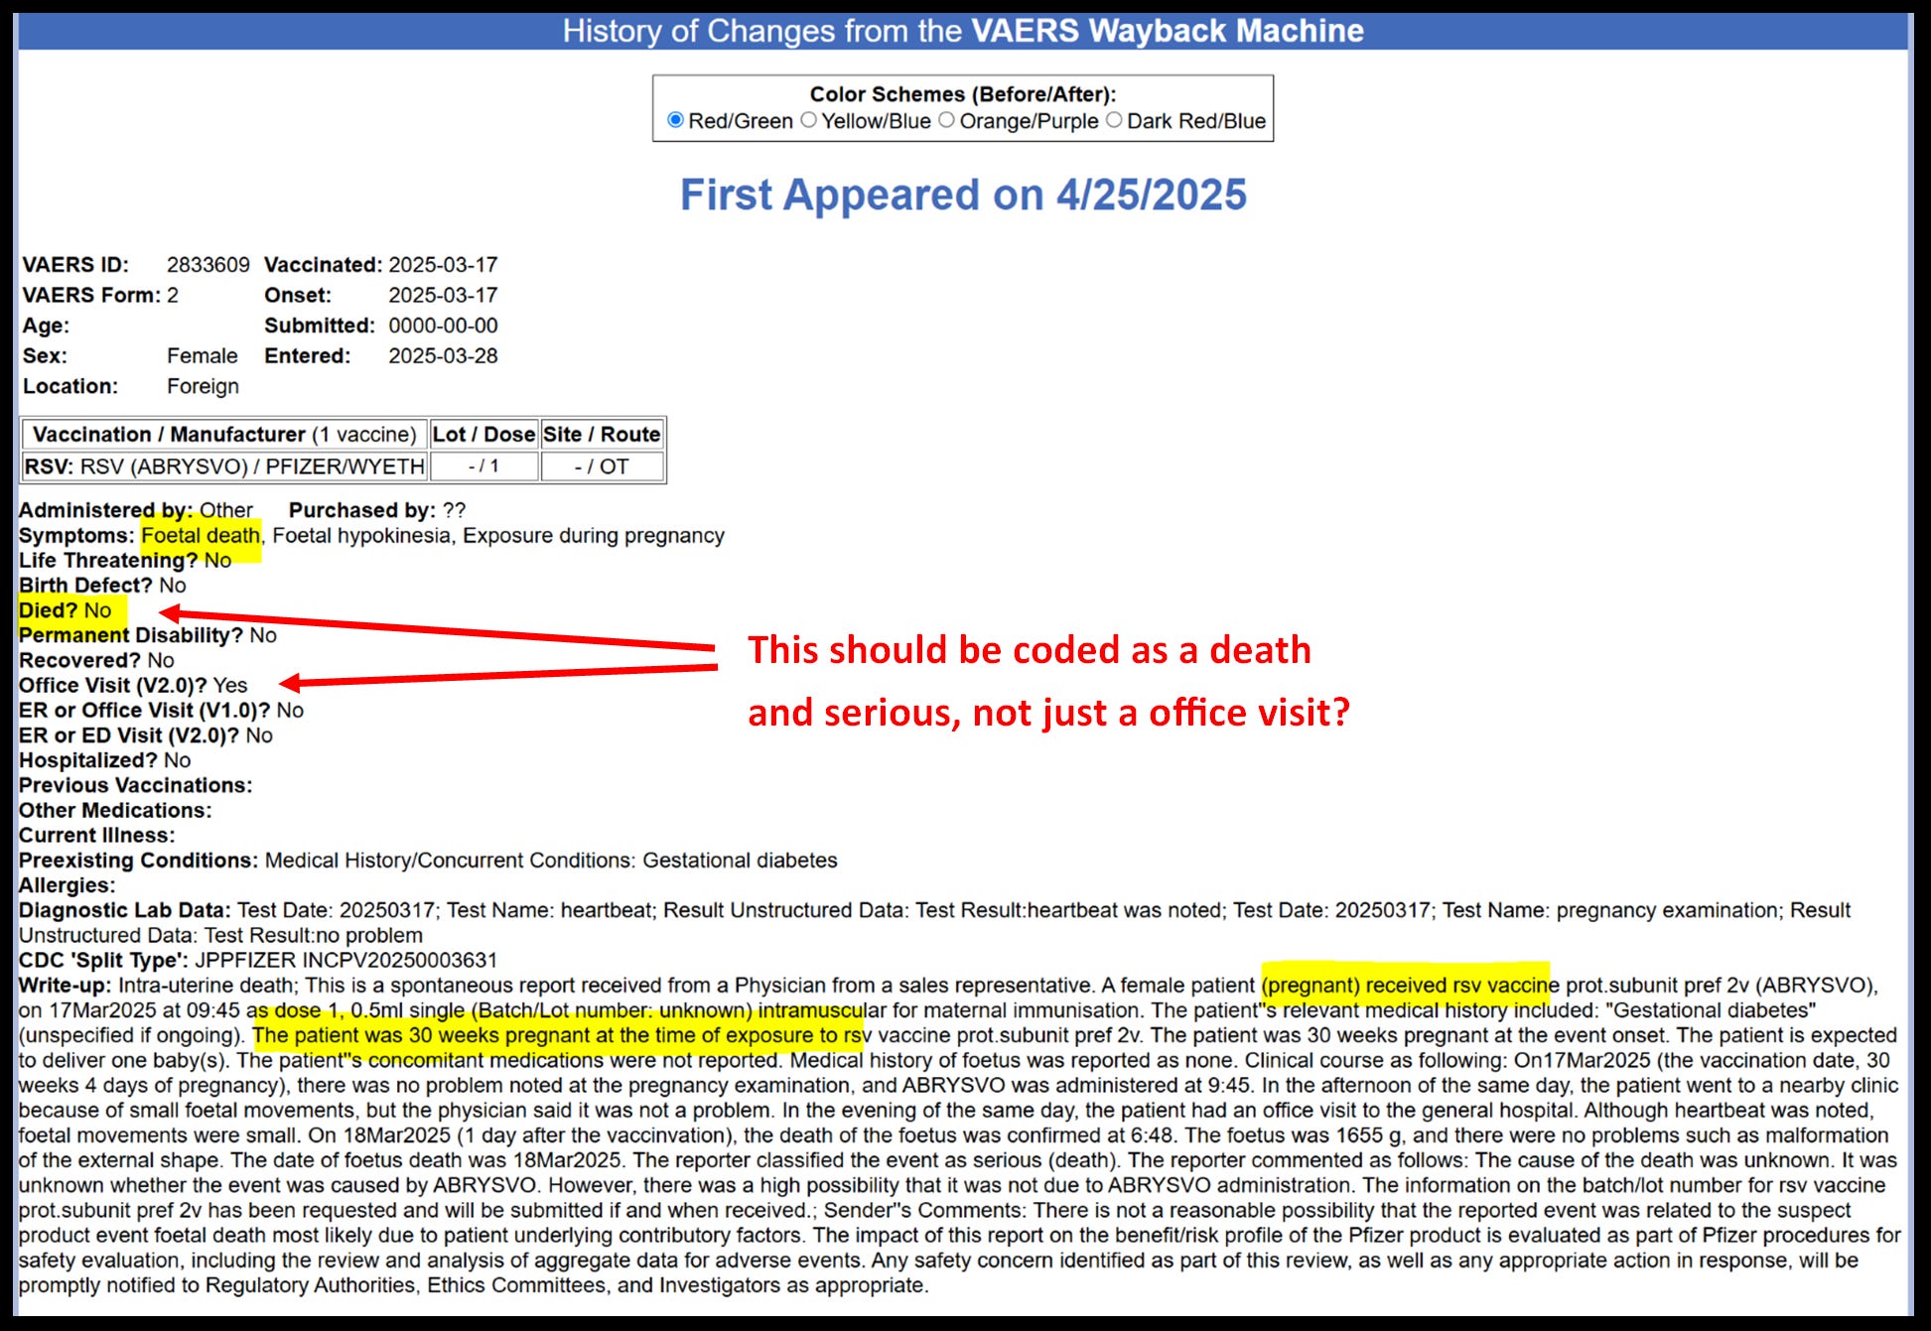Select the Yellow/Blue color scheme radio
Viewport: 1931px width, 1331px height.
tap(809, 120)
